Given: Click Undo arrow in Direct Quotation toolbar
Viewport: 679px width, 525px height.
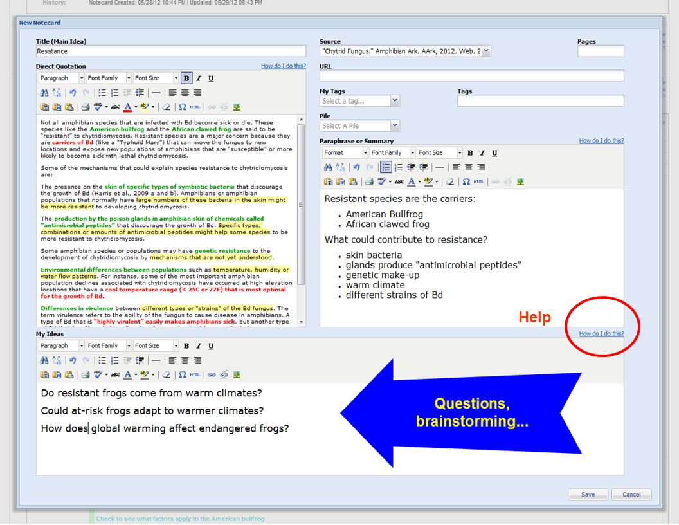Looking at the screenshot, I should pos(73,93).
